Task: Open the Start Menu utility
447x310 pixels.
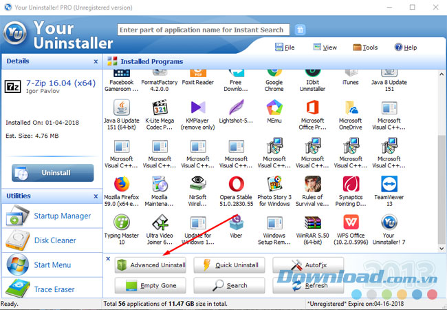Action: (52, 265)
